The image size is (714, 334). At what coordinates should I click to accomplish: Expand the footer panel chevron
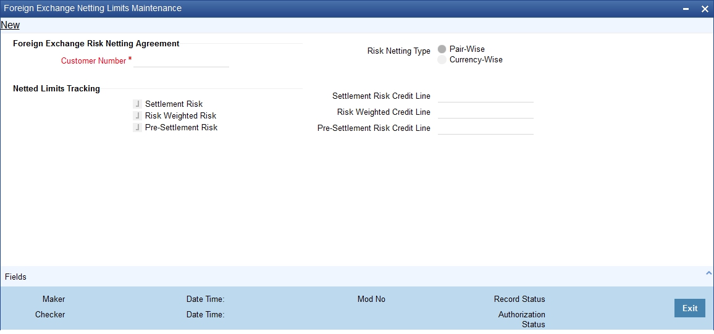pyautogui.click(x=708, y=273)
